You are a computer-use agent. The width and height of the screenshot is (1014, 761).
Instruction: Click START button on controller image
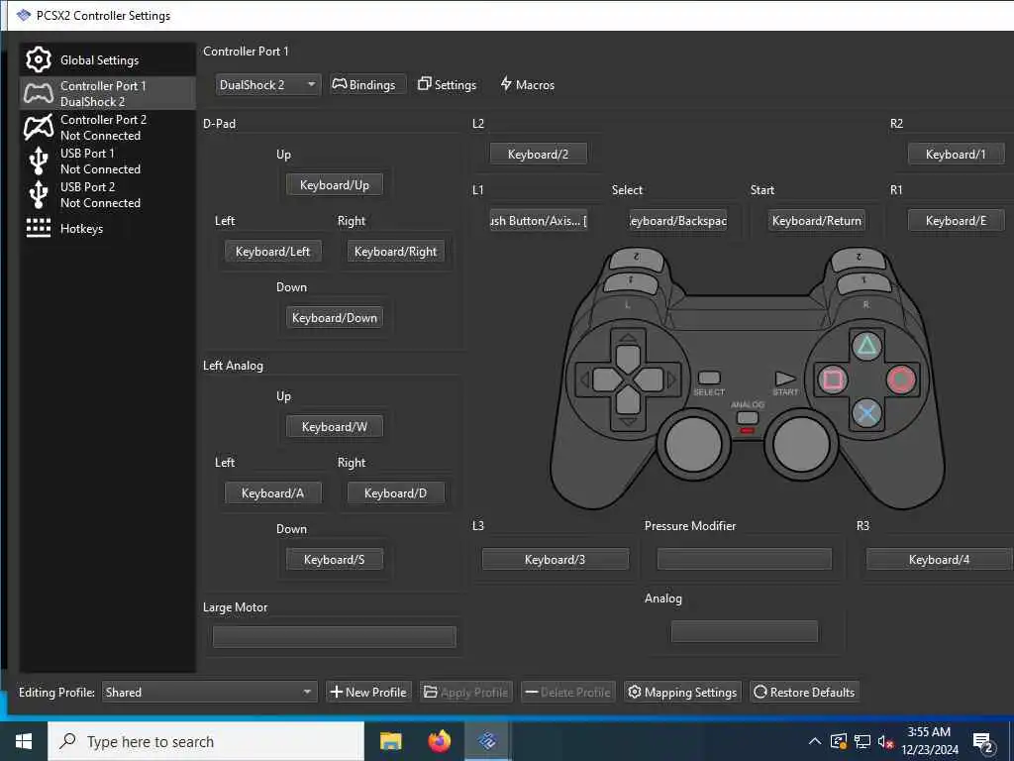pos(785,378)
